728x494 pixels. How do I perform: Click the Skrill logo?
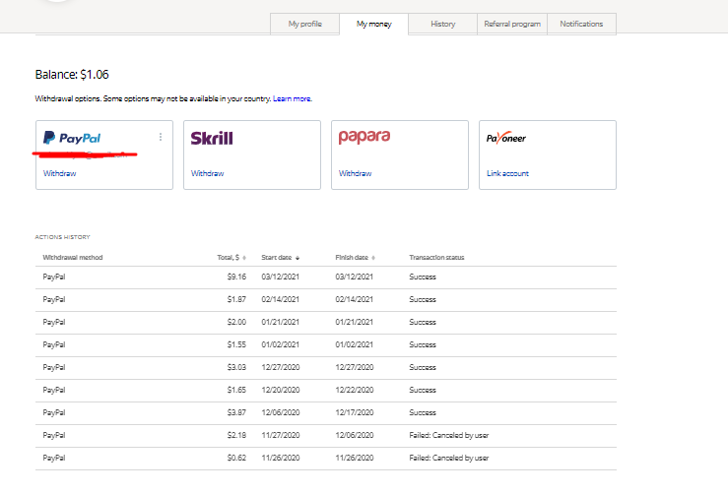point(212,138)
